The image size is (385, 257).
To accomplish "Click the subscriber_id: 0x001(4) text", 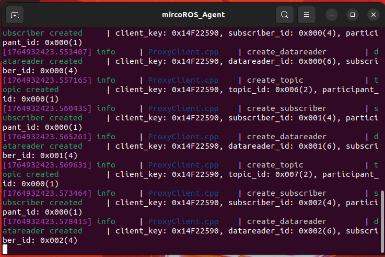I will (x=282, y=118).
